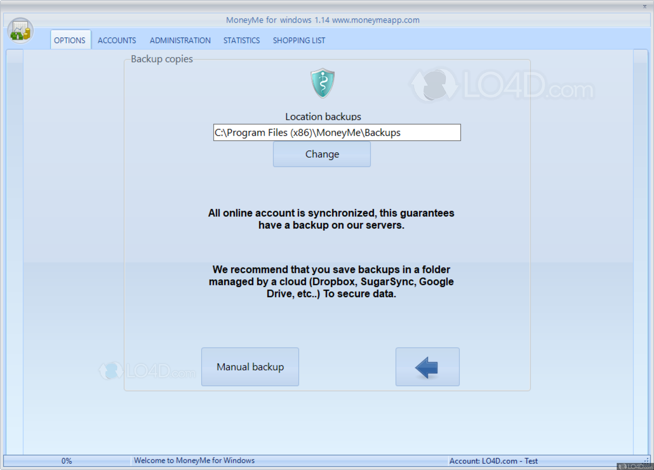Open the ADMINISTRATION tab
The width and height of the screenshot is (654, 470).
(180, 40)
